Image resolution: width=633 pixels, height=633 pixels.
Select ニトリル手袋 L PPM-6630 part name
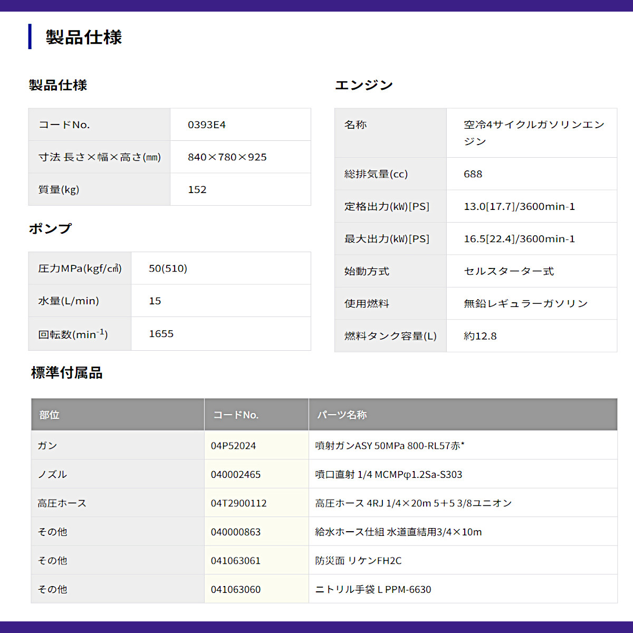(373, 589)
